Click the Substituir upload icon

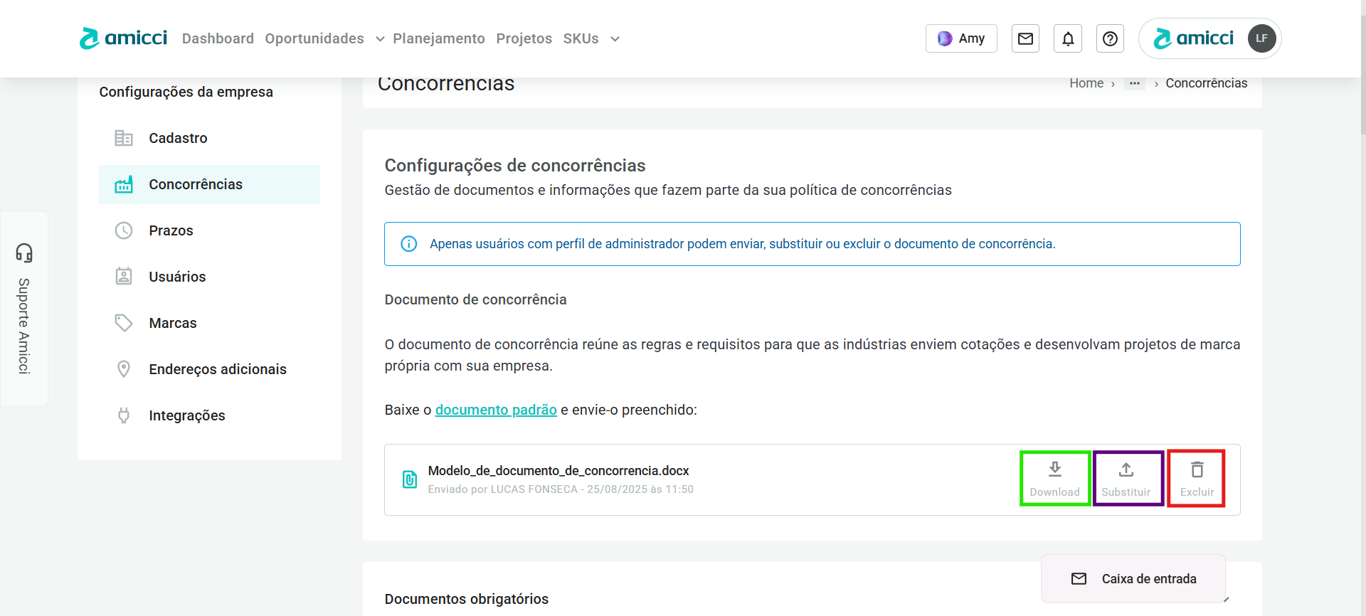(1126, 470)
